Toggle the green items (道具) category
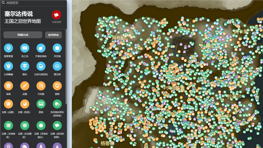This screenshot has height=148, width=263. [x=41, y=104]
